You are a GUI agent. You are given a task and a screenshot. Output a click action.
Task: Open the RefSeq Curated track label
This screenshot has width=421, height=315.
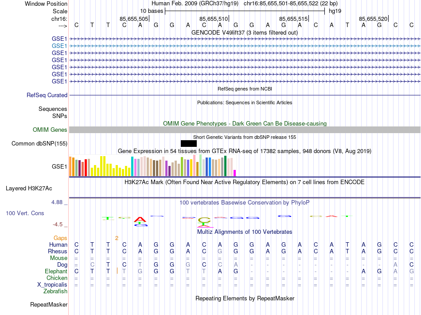click(47, 95)
